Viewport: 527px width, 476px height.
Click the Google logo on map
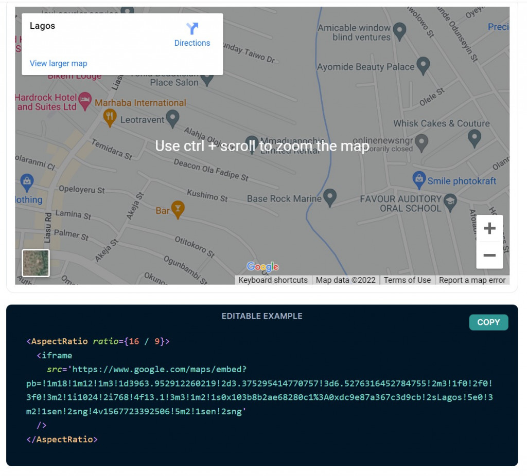(262, 267)
